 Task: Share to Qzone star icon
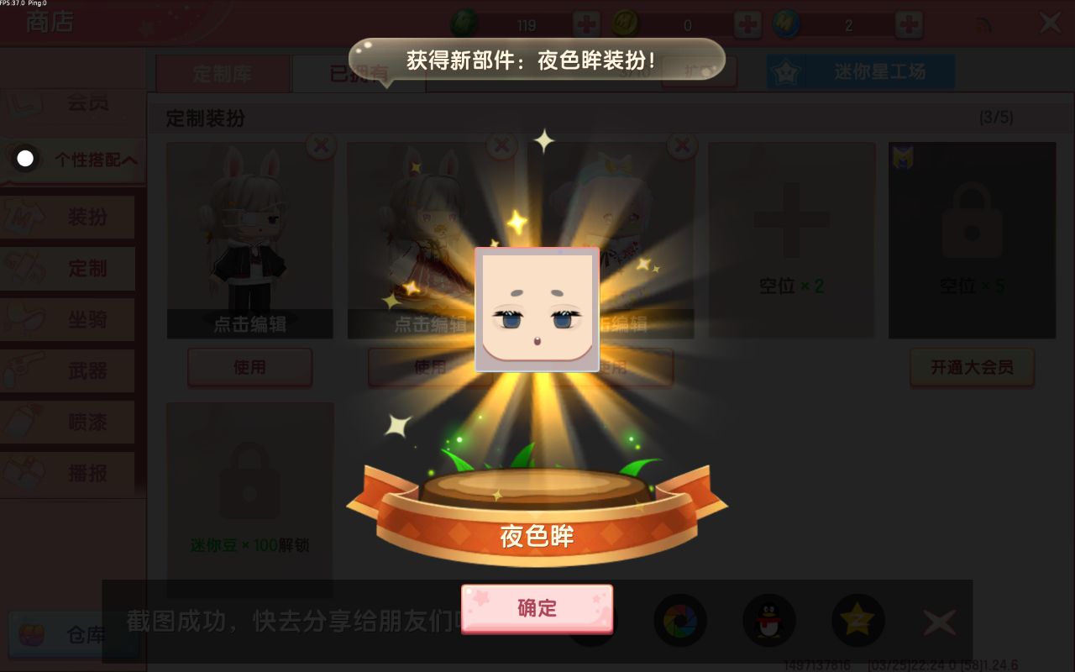pos(857,621)
